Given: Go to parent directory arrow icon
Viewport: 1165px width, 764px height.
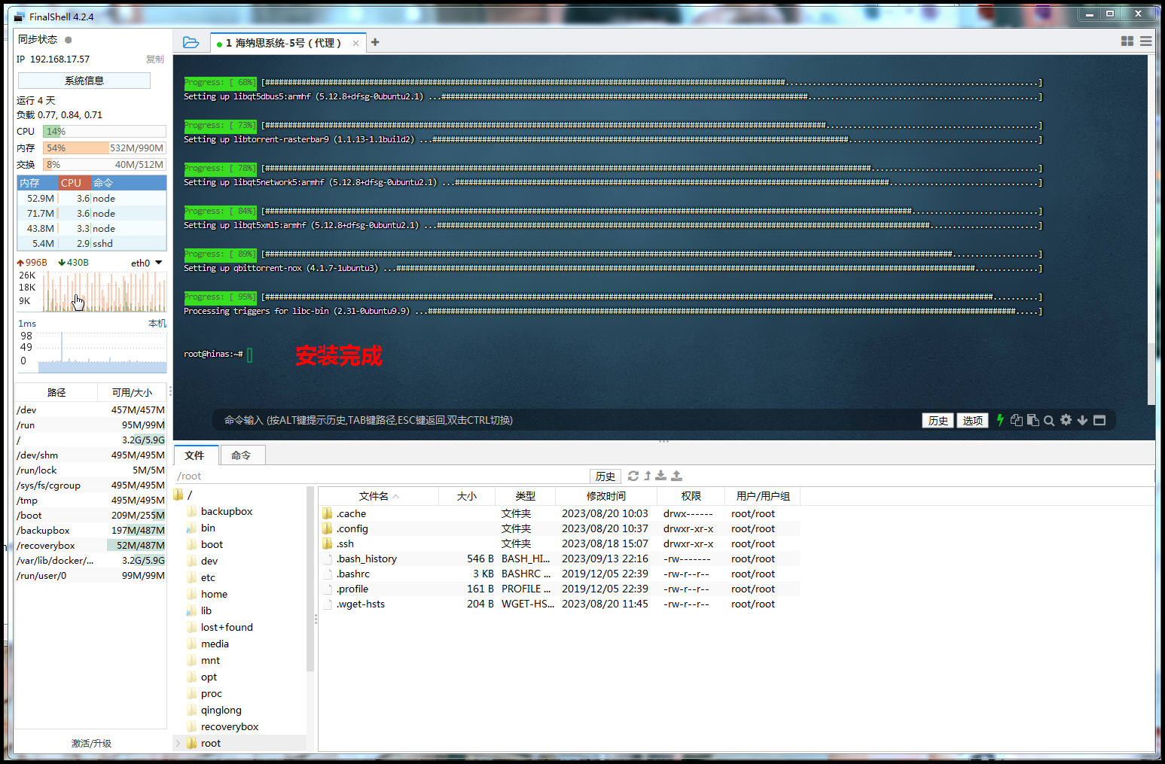Looking at the screenshot, I should pyautogui.click(x=648, y=476).
